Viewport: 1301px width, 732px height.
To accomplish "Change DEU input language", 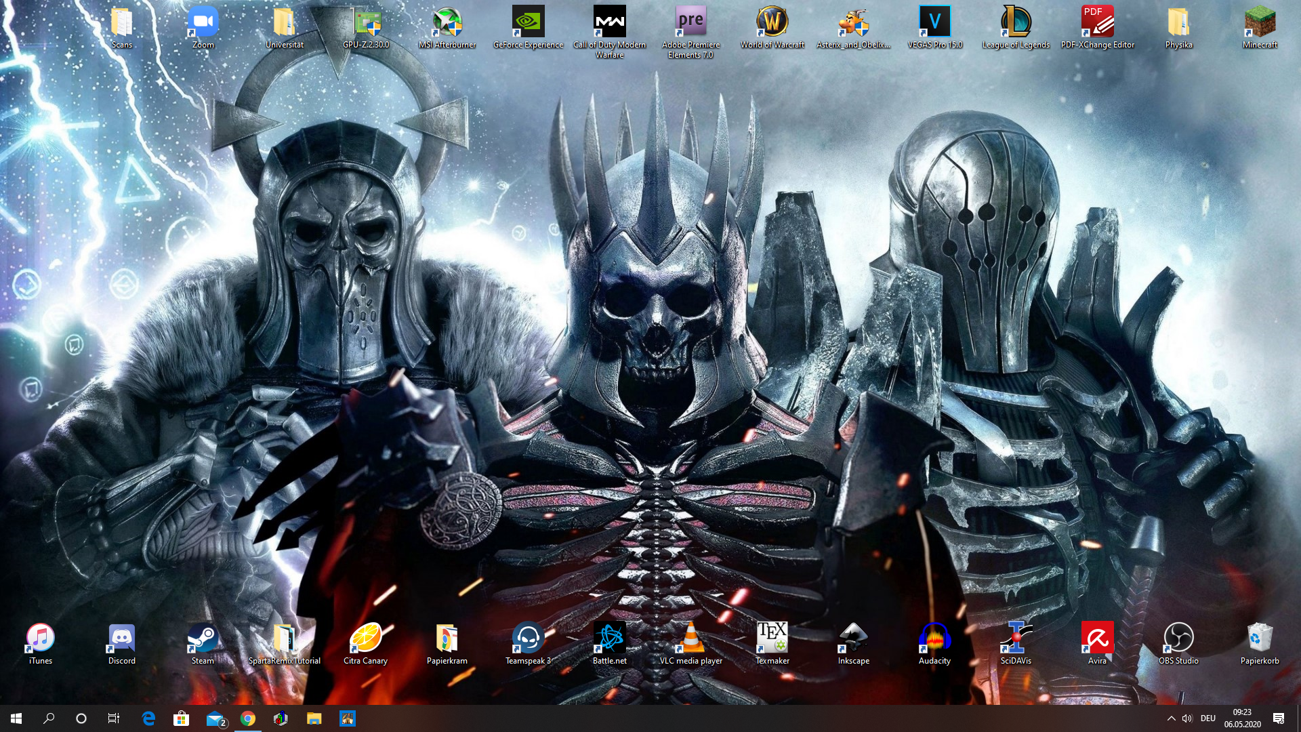I will (x=1208, y=718).
